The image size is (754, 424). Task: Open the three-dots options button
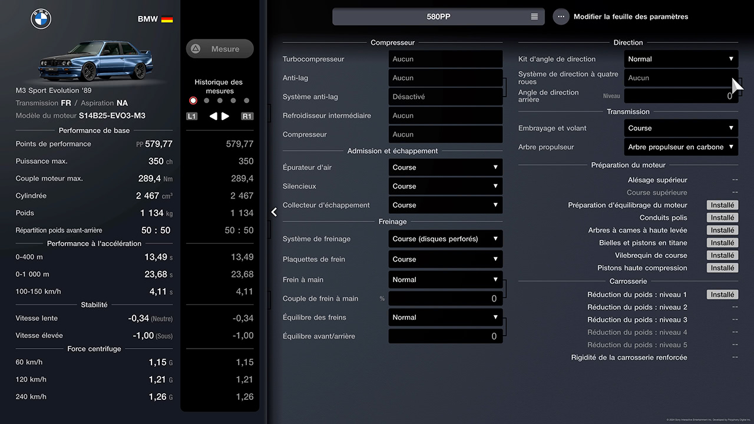561,16
